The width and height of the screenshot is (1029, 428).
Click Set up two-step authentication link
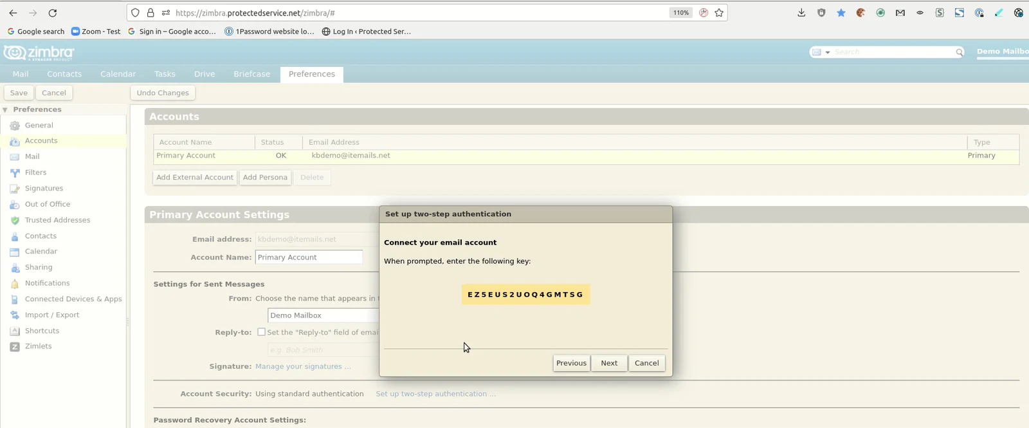coord(435,394)
